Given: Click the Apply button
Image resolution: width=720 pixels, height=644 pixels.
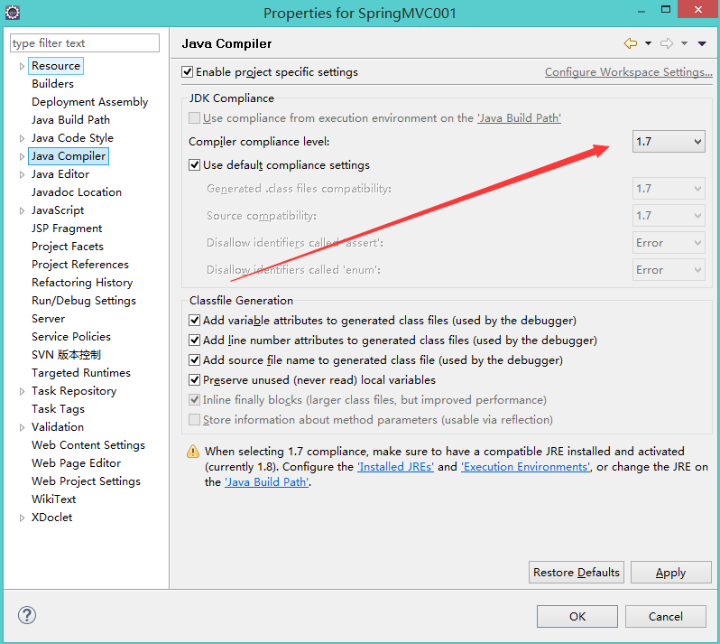Looking at the screenshot, I should [x=671, y=573].
